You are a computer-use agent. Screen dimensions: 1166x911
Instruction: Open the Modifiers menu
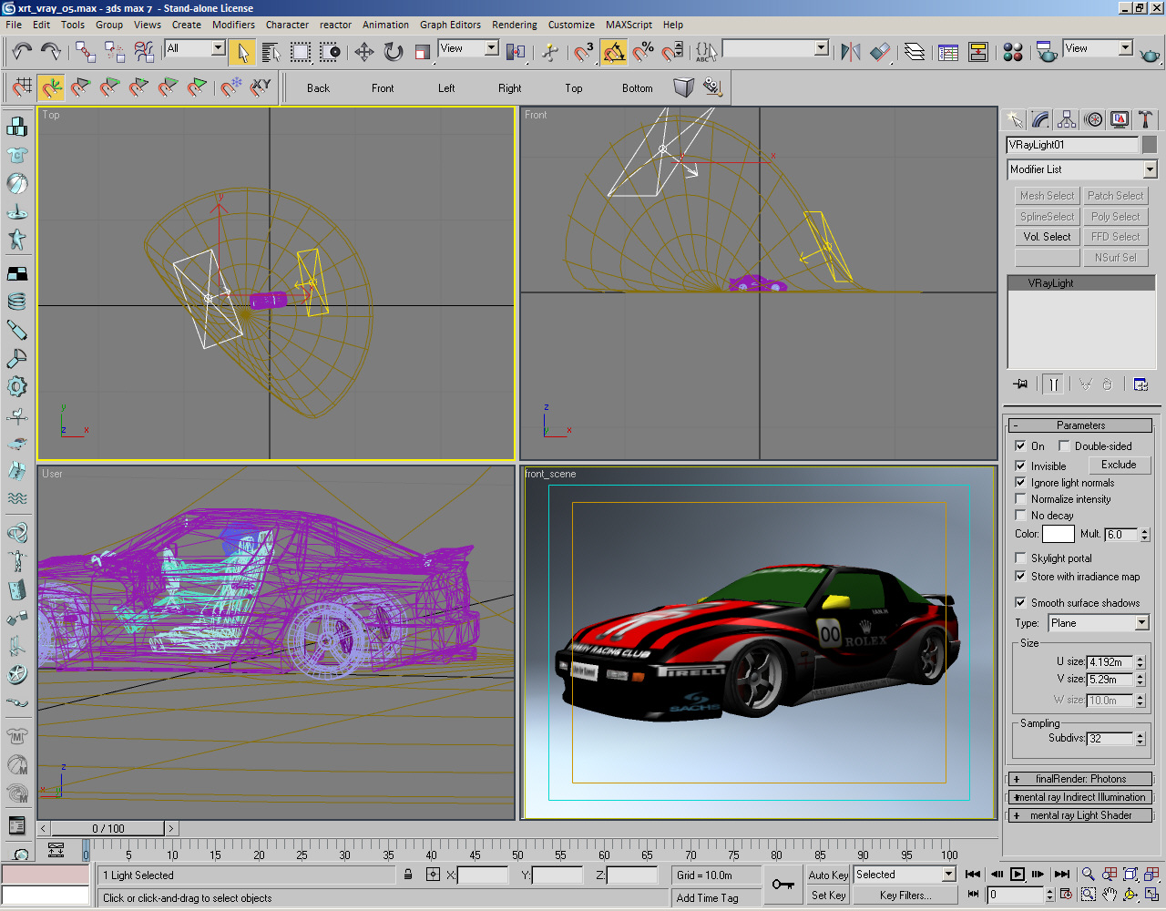(233, 25)
